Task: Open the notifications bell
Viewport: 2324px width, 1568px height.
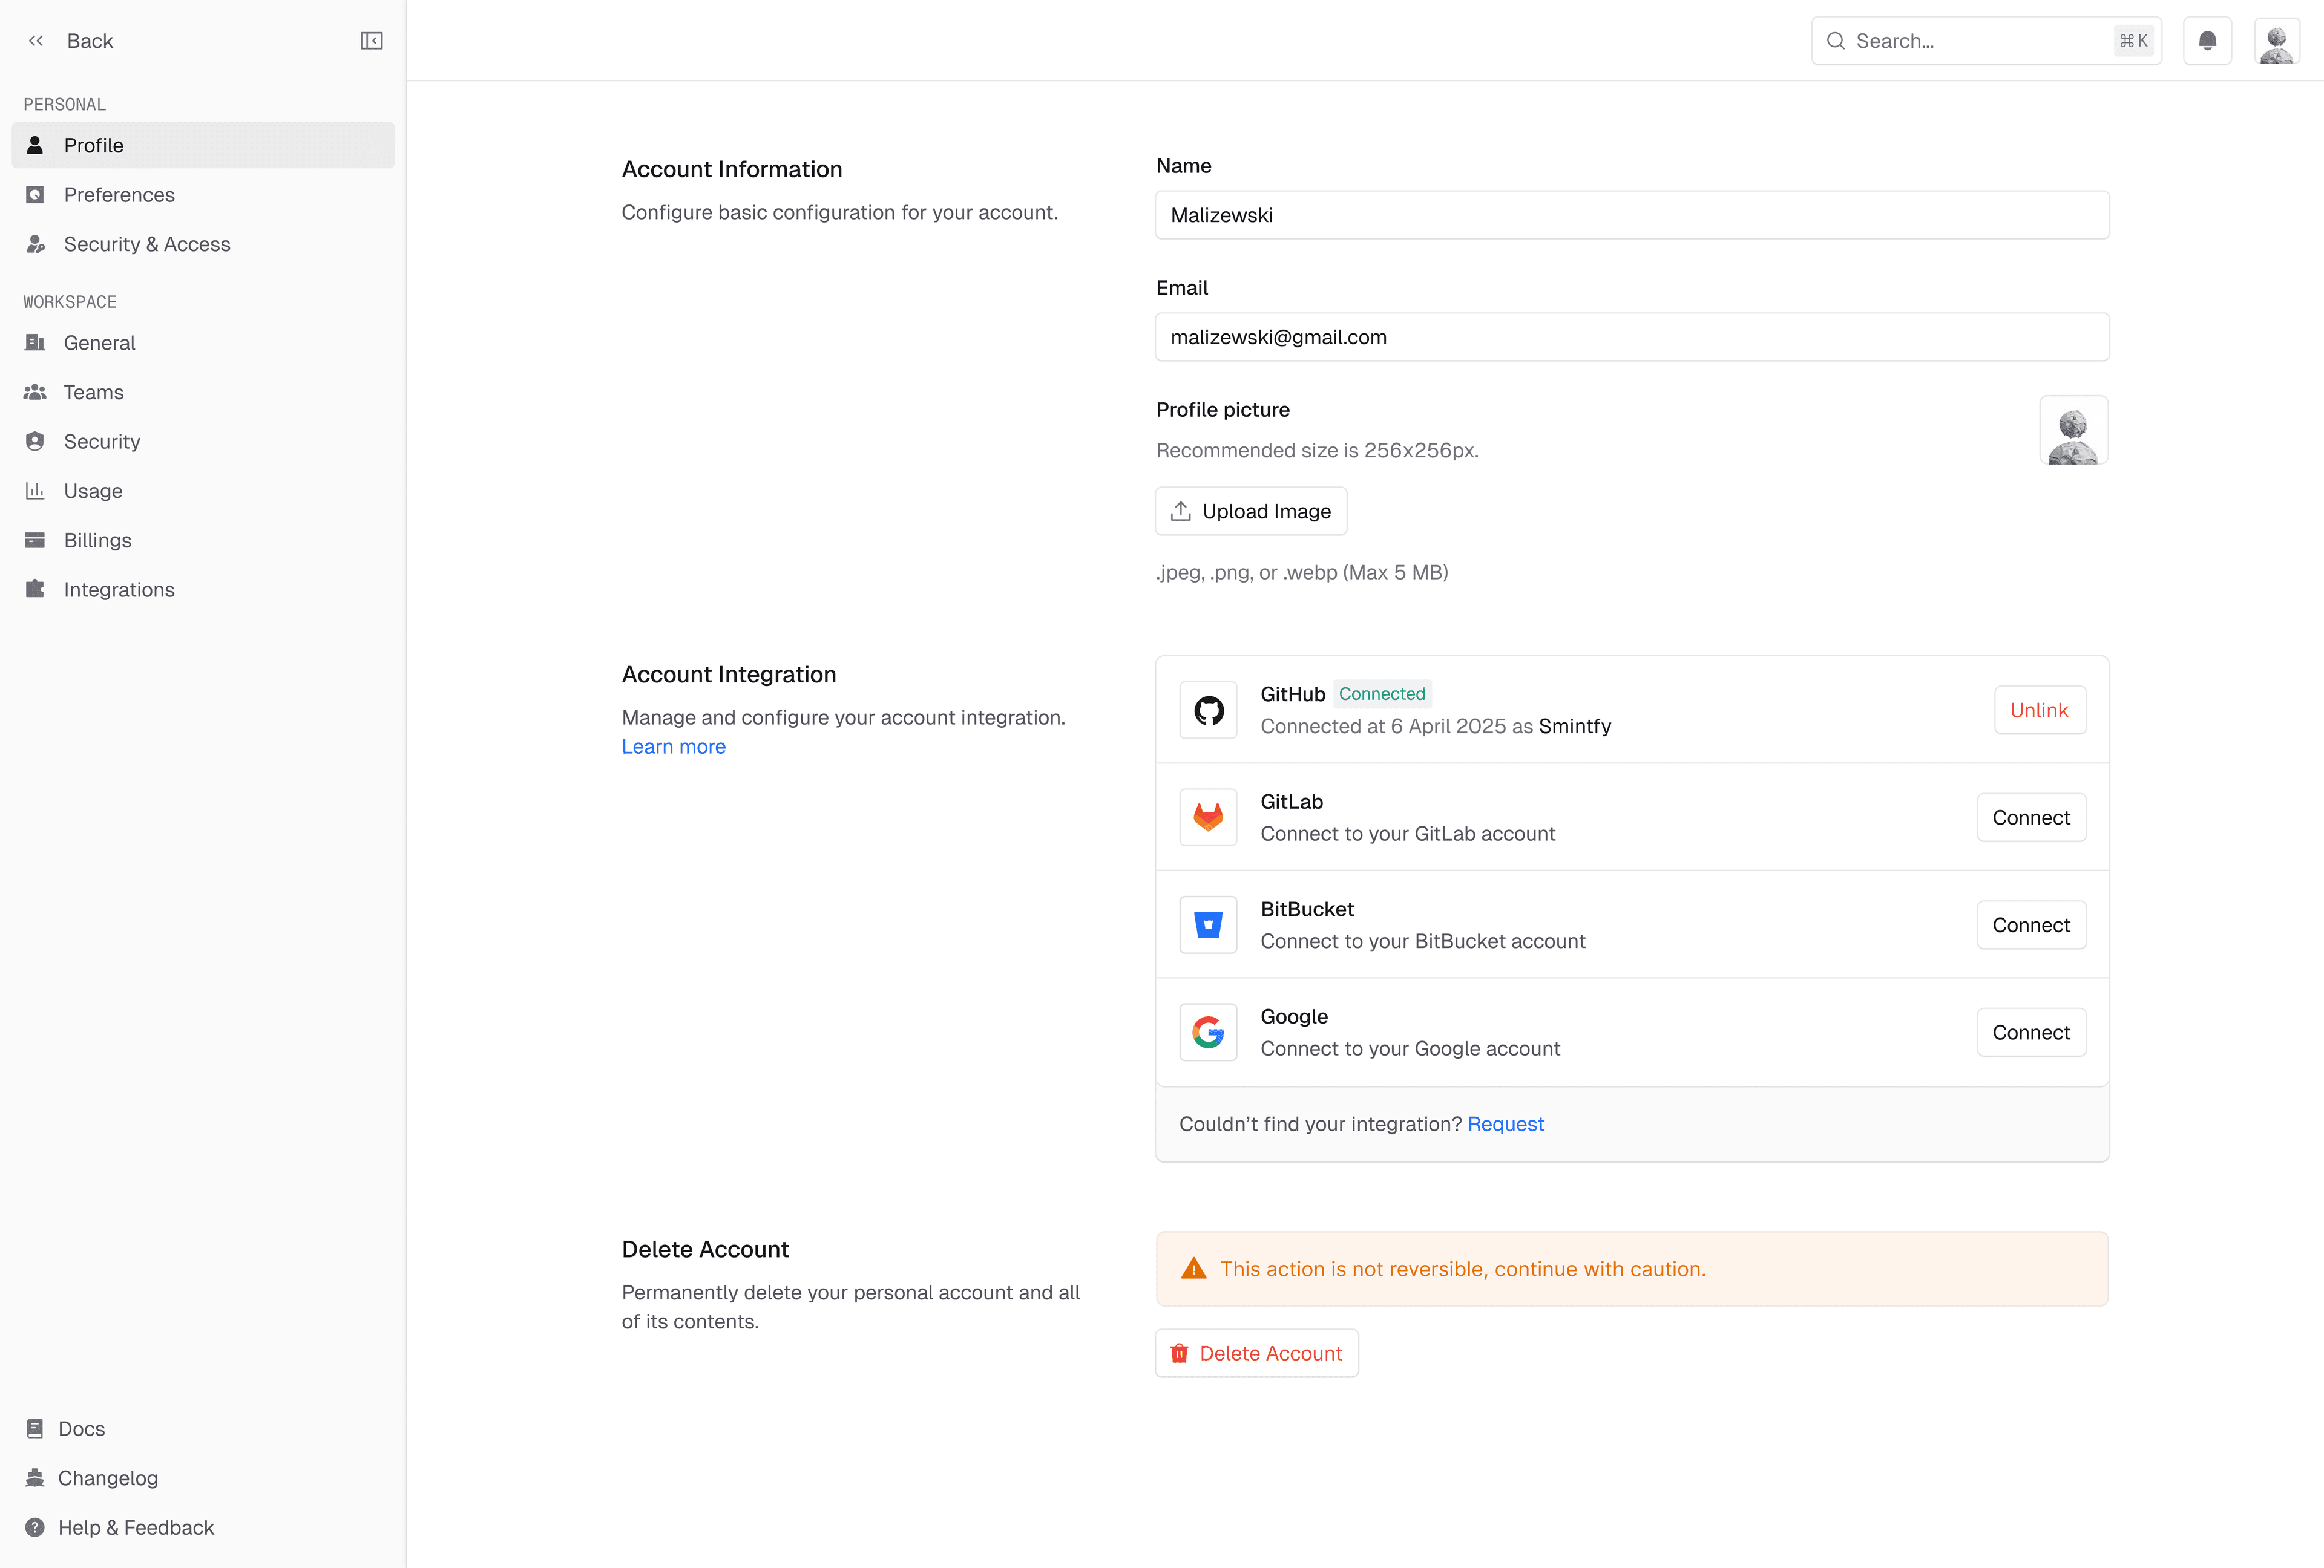Action: coord(2207,41)
